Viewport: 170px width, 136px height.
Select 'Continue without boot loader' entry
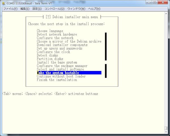pos(61,76)
